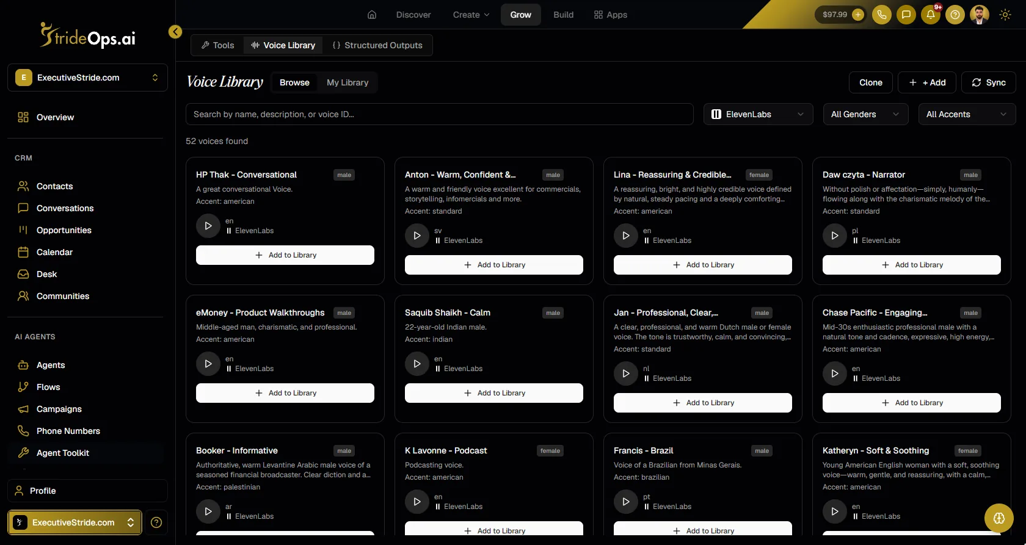Add Lina voice to library
1026x545 pixels.
click(x=703, y=265)
